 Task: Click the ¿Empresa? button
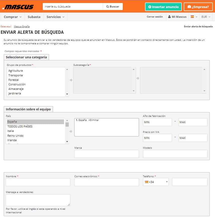pos(198,7)
